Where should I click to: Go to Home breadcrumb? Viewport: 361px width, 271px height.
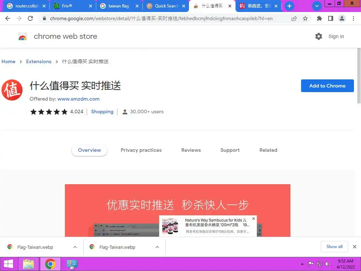(8, 61)
